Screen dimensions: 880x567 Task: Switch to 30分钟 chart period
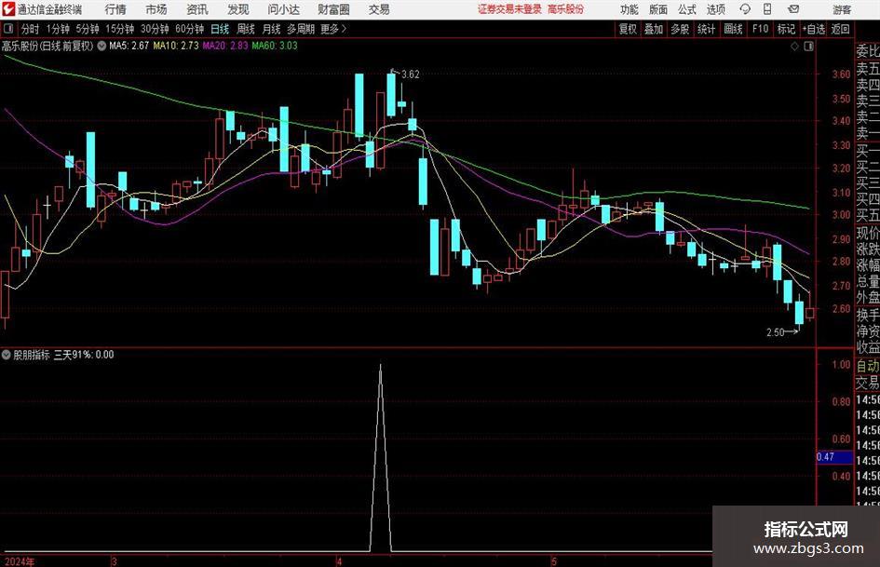[x=155, y=29]
